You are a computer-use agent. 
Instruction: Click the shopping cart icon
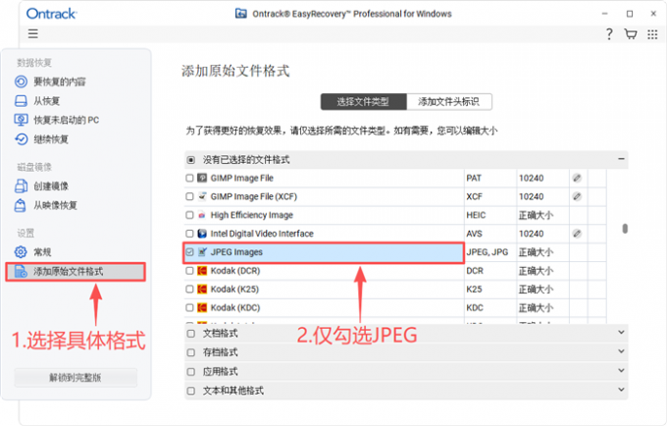631,34
